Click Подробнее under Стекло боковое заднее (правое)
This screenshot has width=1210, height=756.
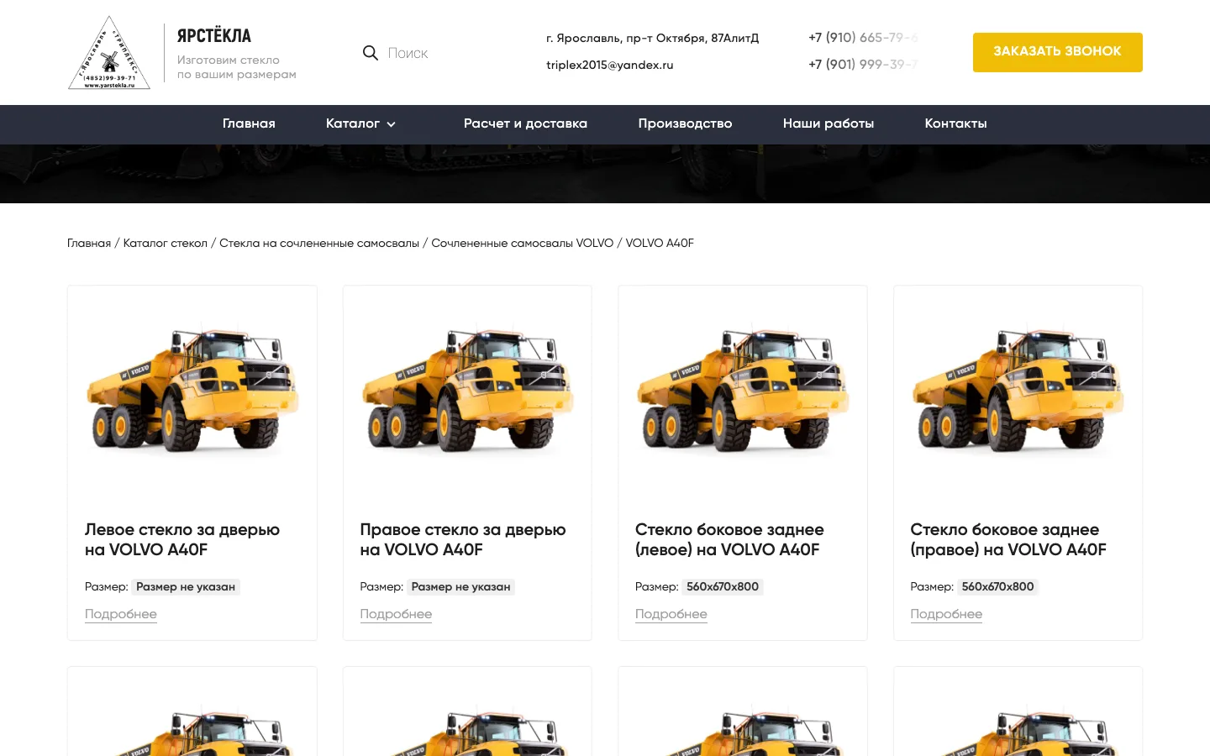[946, 614]
